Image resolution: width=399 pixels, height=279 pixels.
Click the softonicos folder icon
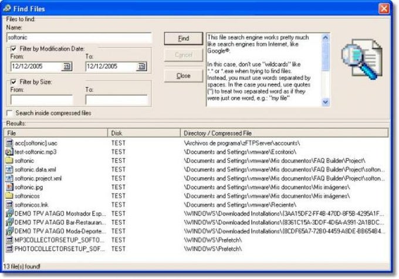coord(9,196)
